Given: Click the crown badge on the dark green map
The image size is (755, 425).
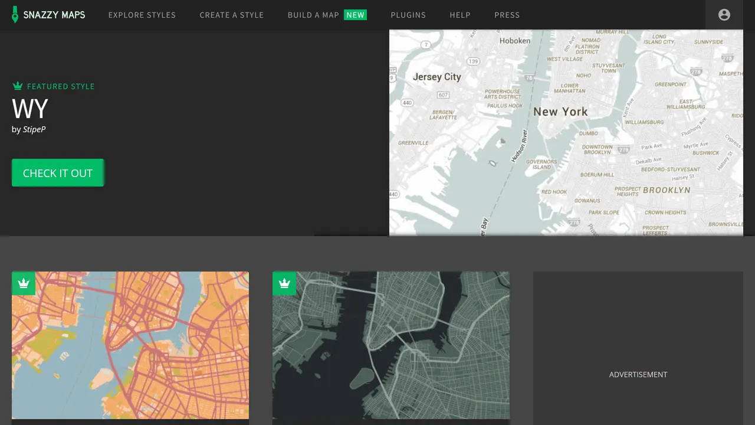Looking at the screenshot, I should tap(284, 283).
